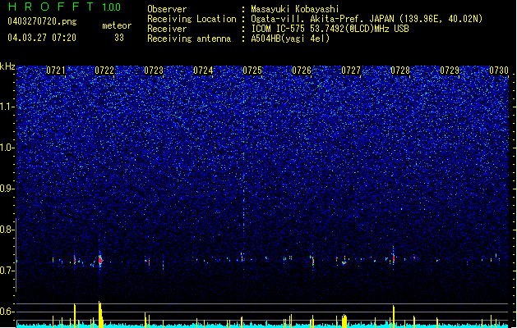This screenshot has height=328, width=517.
Task: Click the tallest yellow intensity peak near 0722
Action: pos(100,314)
